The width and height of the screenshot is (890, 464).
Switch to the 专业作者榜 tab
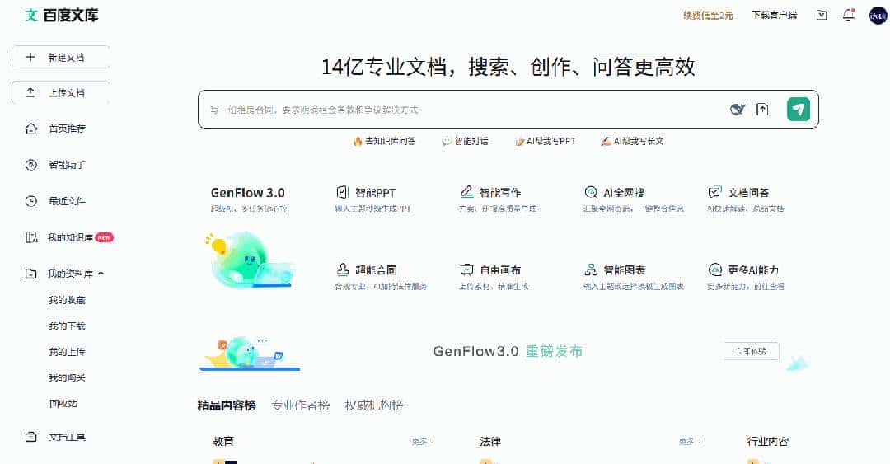300,405
